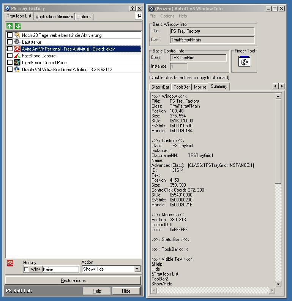Click the Lautstärke speaker icon
292x301 pixels.
(x=17, y=42)
